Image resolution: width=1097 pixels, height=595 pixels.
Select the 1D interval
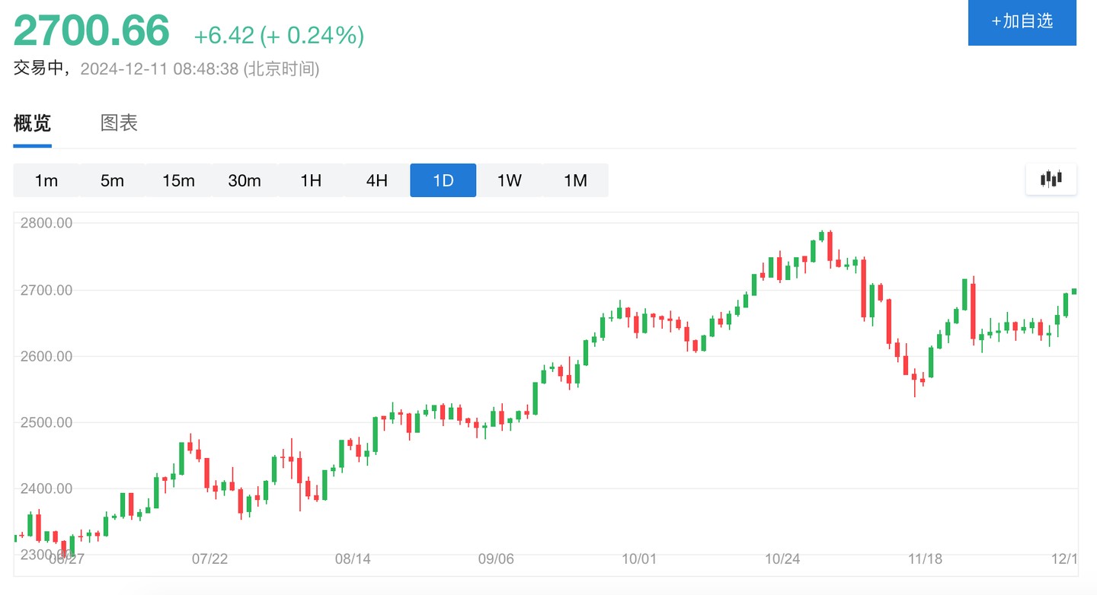coord(443,180)
